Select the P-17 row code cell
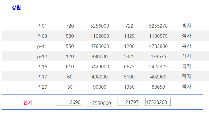 pyautogui.click(x=42, y=77)
